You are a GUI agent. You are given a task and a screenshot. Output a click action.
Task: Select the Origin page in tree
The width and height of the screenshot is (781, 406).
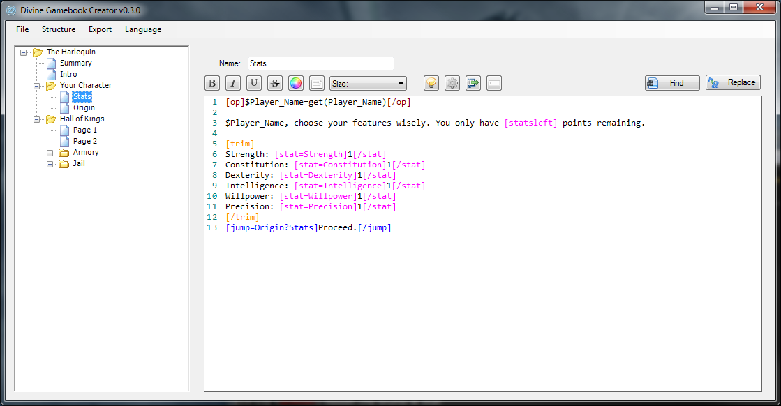tap(84, 107)
